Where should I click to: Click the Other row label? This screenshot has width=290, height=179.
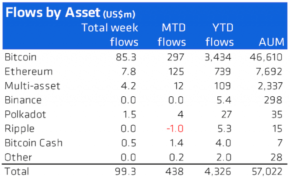18,157
